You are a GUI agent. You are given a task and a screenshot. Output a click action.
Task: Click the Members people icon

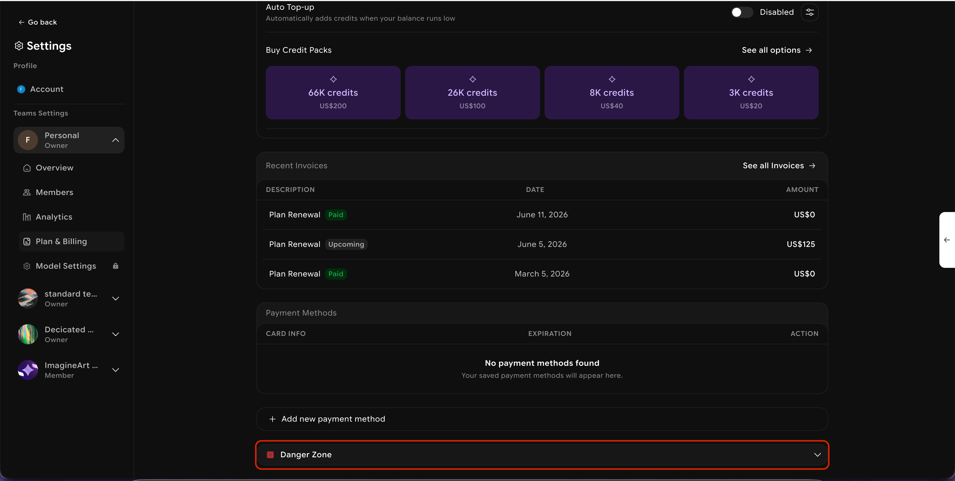pos(27,192)
